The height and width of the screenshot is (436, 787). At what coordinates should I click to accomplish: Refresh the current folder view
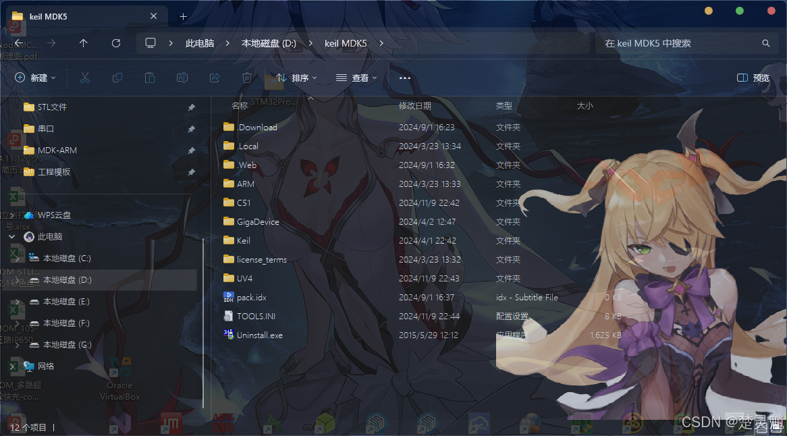click(x=116, y=43)
